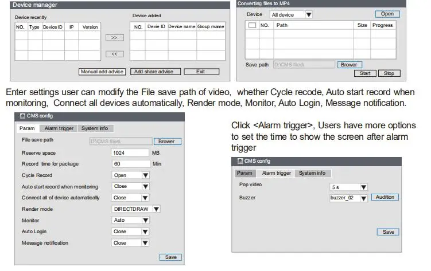The width and height of the screenshot is (431, 271).
Task: Expand the Auto Login dropdown
Action: point(131,231)
